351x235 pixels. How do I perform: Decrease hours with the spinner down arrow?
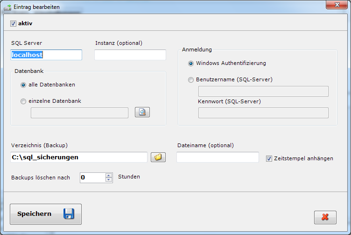pyautogui.click(x=109, y=180)
